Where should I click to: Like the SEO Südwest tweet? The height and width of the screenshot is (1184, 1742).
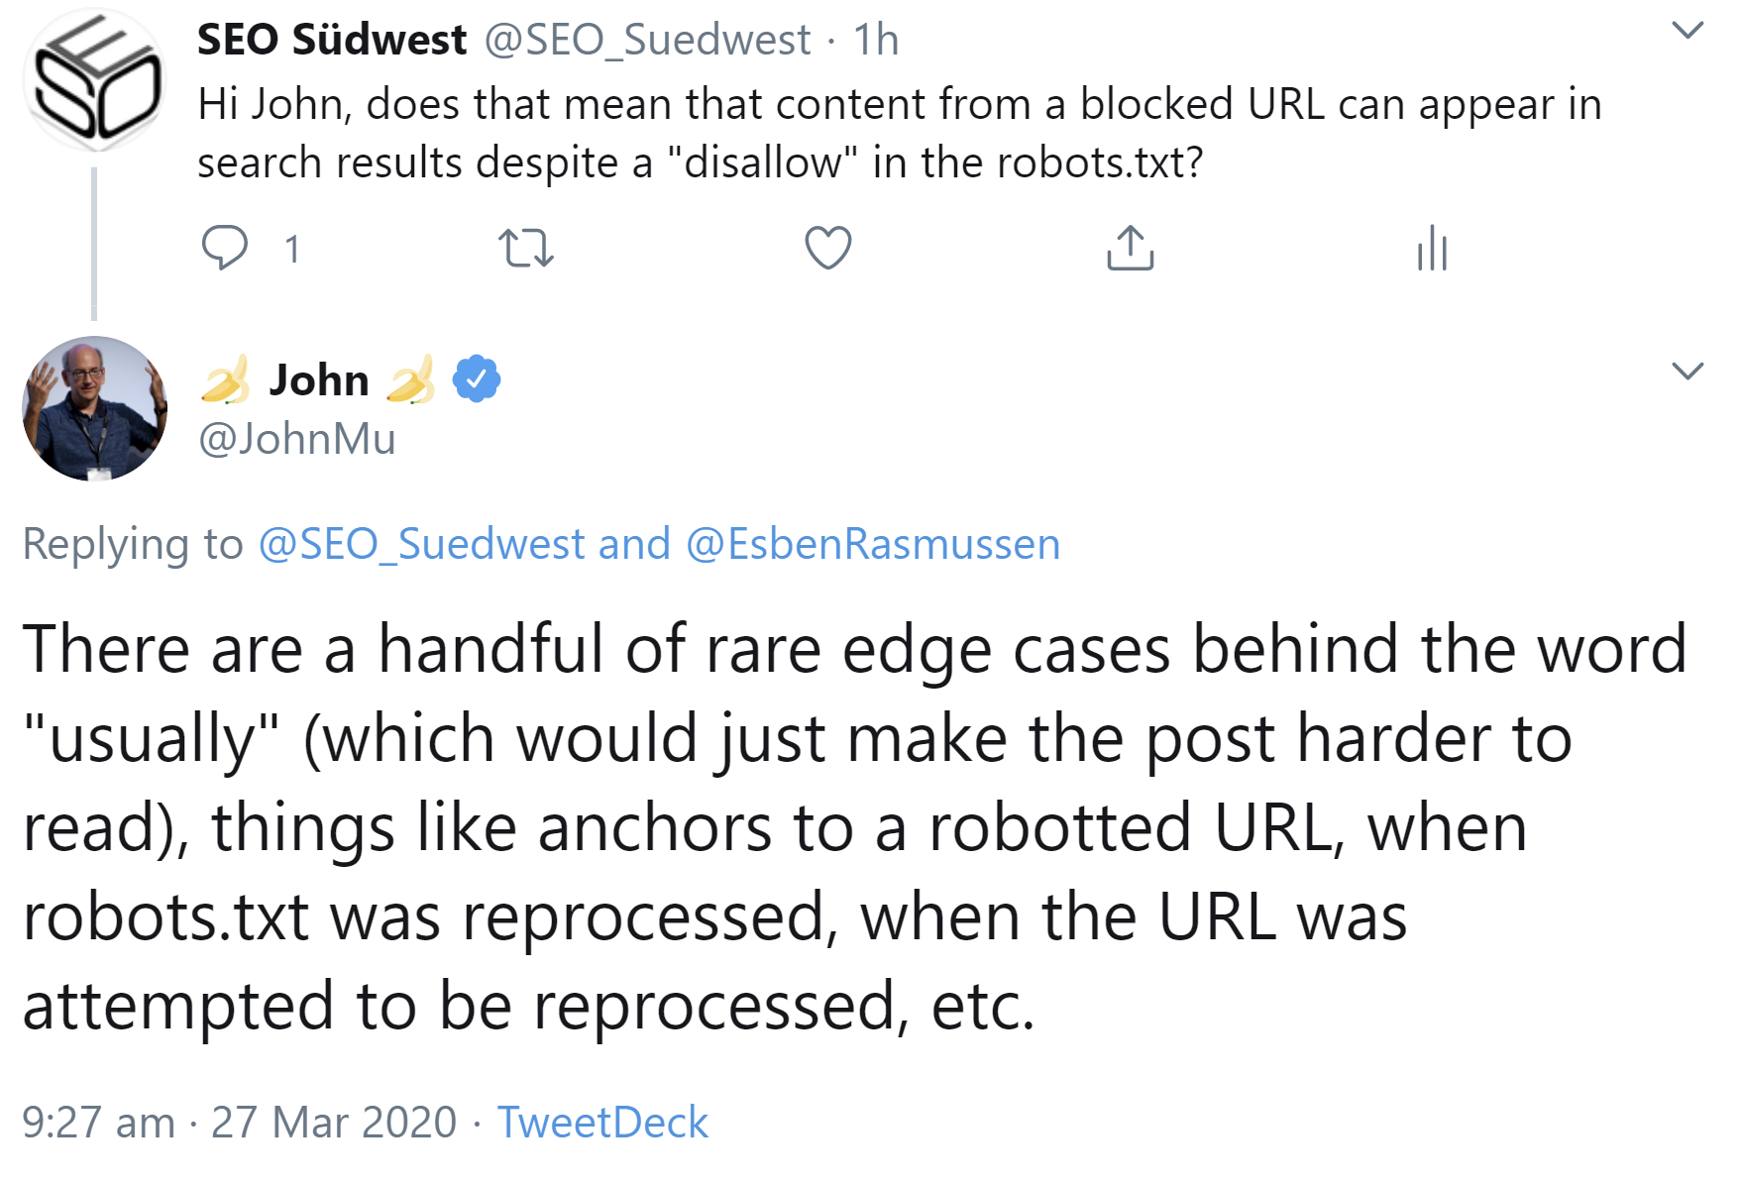click(827, 248)
